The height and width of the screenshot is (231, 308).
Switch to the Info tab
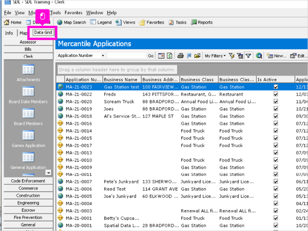coord(9,33)
